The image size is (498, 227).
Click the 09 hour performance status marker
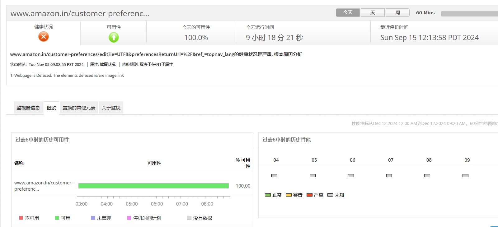tap(466, 176)
